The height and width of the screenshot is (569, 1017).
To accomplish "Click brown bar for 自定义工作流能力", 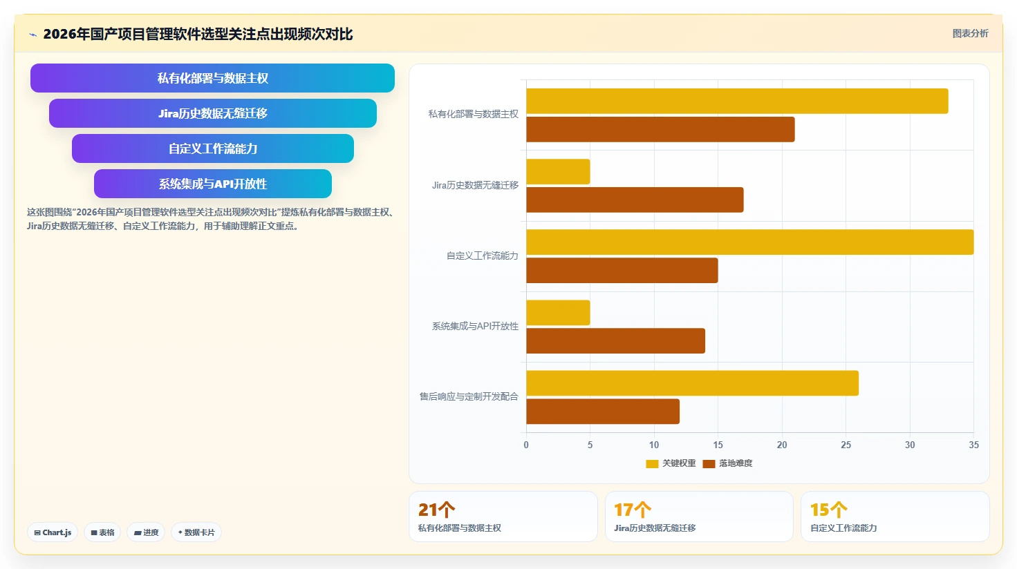I will (622, 271).
